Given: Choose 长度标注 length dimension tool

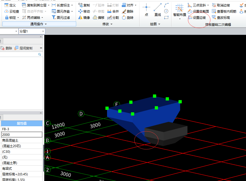Looking at the screenshot, I should pyautogui.click(x=61, y=5).
